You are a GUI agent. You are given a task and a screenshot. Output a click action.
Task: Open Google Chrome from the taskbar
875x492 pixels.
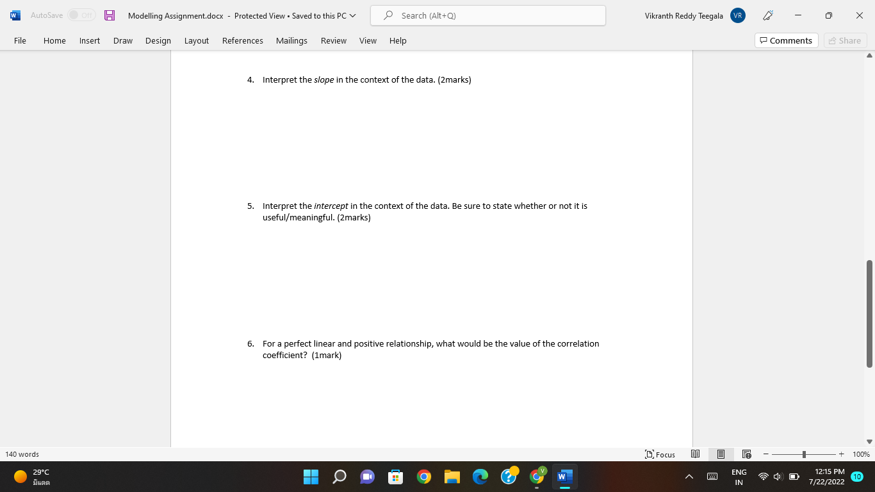point(423,477)
